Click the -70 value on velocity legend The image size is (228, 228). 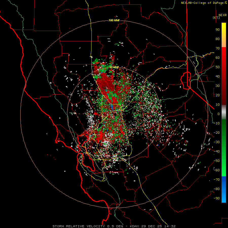pyautogui.click(x=217, y=180)
